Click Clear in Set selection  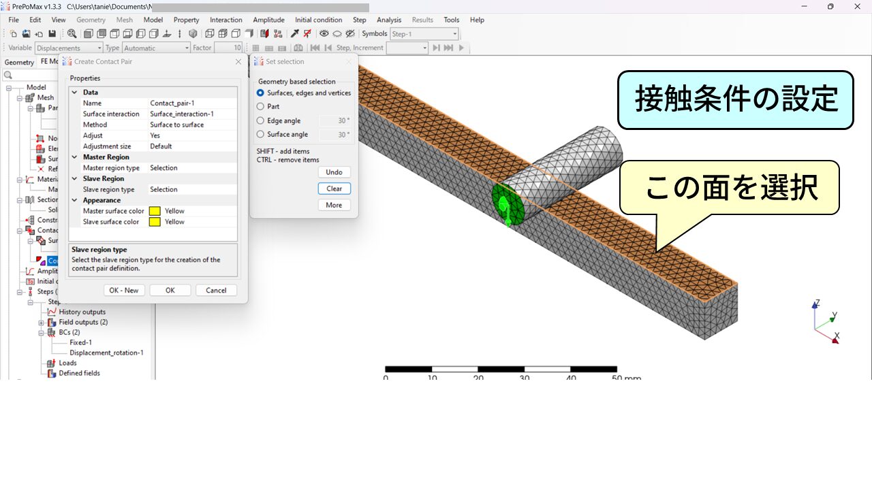pos(334,189)
